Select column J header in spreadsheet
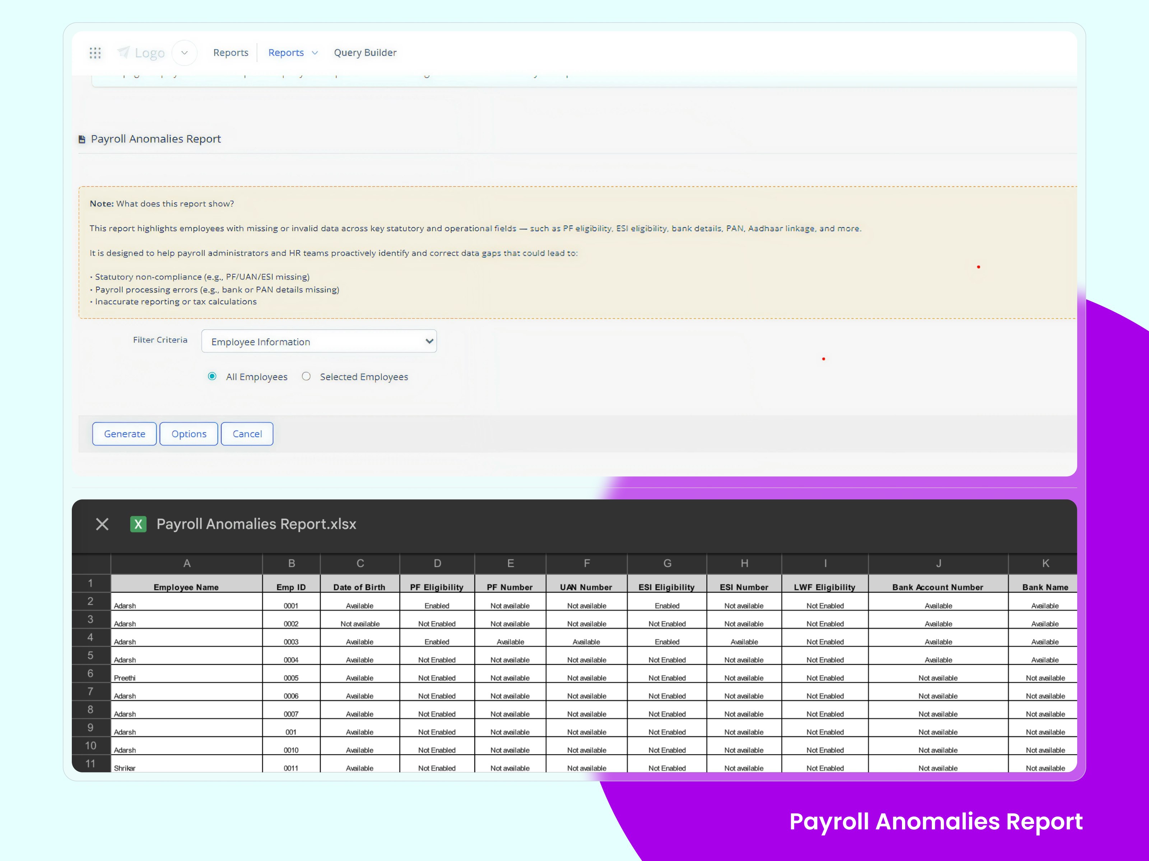Image resolution: width=1149 pixels, height=861 pixels. (938, 564)
